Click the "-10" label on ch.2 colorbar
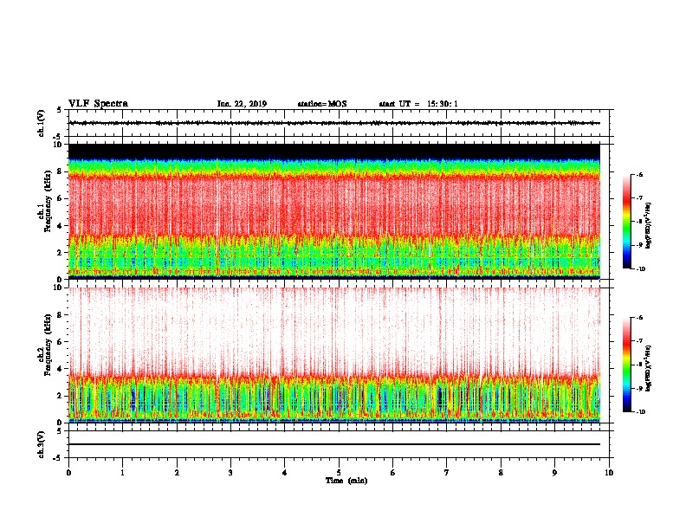Image resolution: width=686 pixels, height=530 pixels. pyautogui.click(x=640, y=412)
